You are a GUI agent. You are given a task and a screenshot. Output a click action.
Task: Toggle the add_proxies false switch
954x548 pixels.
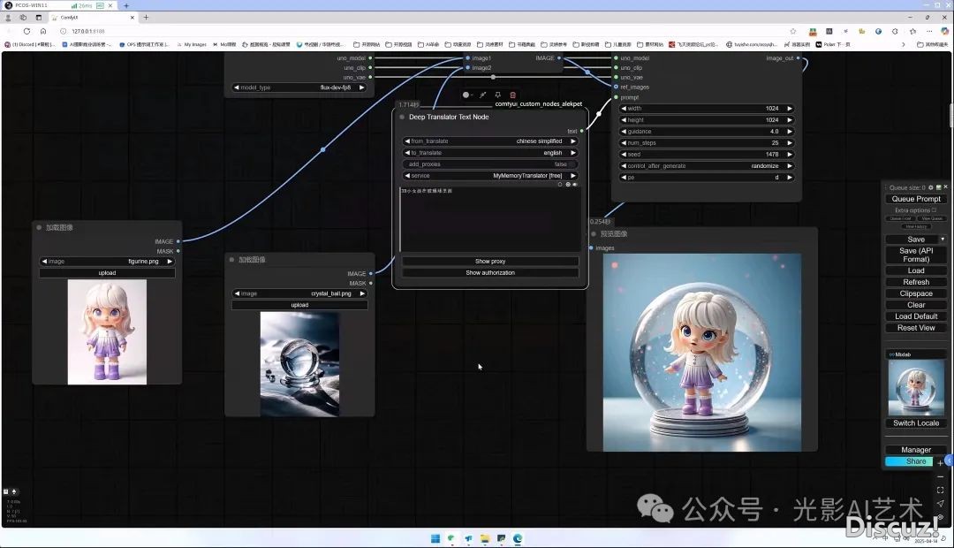[x=490, y=164]
